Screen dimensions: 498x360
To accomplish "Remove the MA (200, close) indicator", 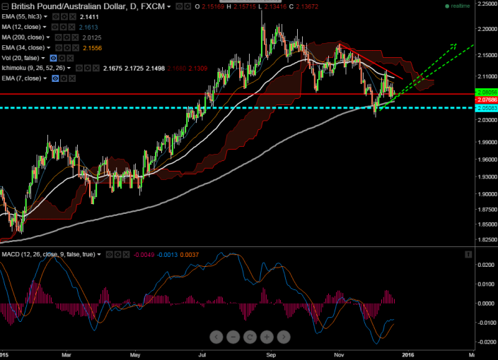I will point(75,37).
